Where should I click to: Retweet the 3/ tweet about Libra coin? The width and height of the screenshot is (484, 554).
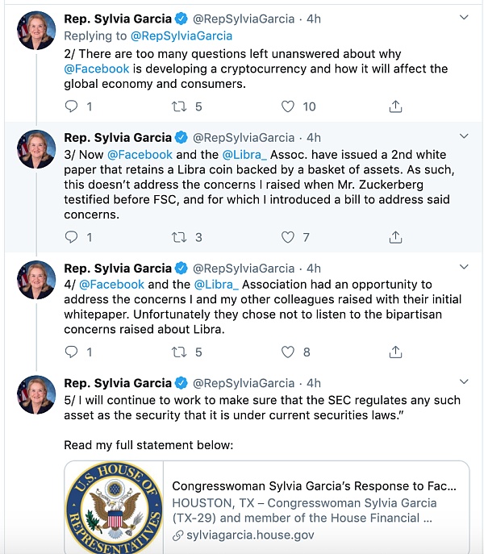point(180,236)
